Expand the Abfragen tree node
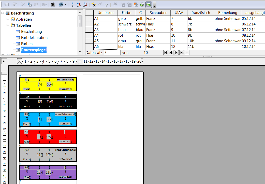 [8, 19]
